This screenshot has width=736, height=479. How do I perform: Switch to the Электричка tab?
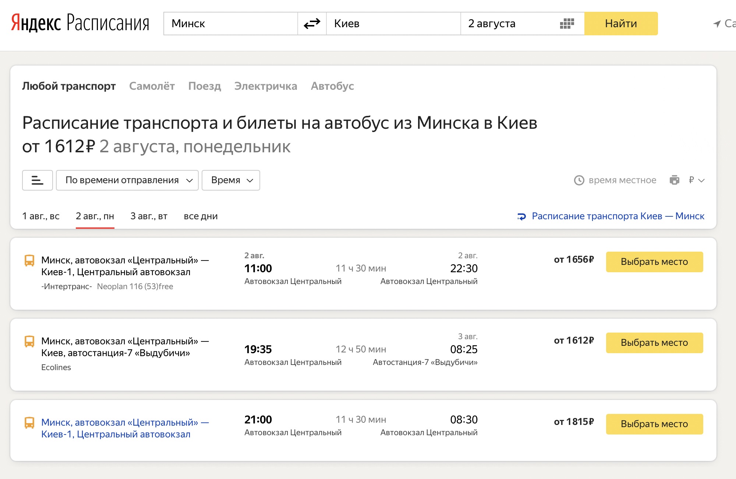[x=266, y=86]
